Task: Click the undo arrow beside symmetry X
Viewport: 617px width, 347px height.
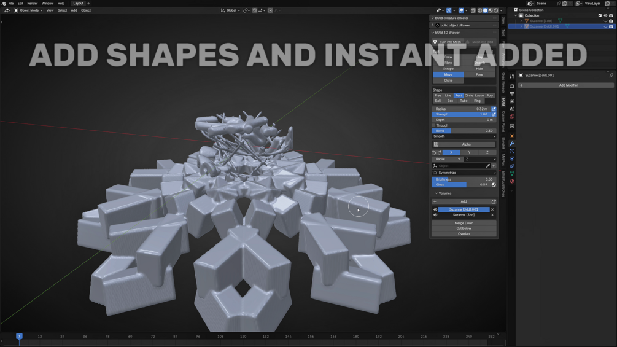Action: (x=434, y=153)
